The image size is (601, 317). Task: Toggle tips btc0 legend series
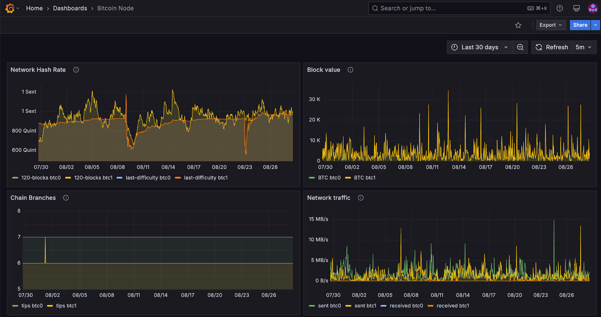(x=32, y=306)
